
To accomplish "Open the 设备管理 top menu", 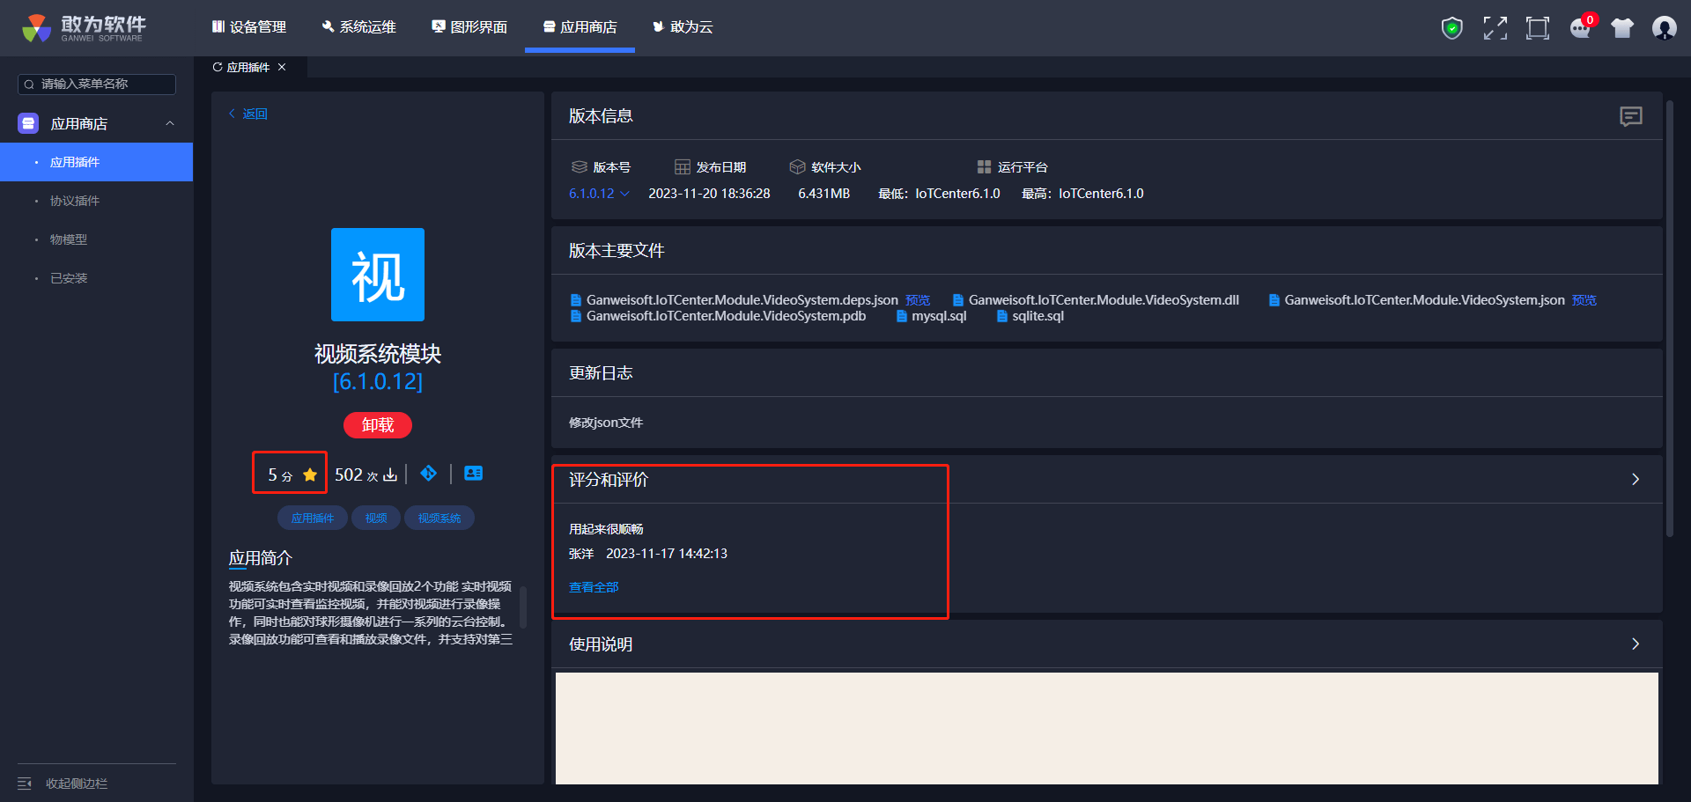I will [x=249, y=27].
